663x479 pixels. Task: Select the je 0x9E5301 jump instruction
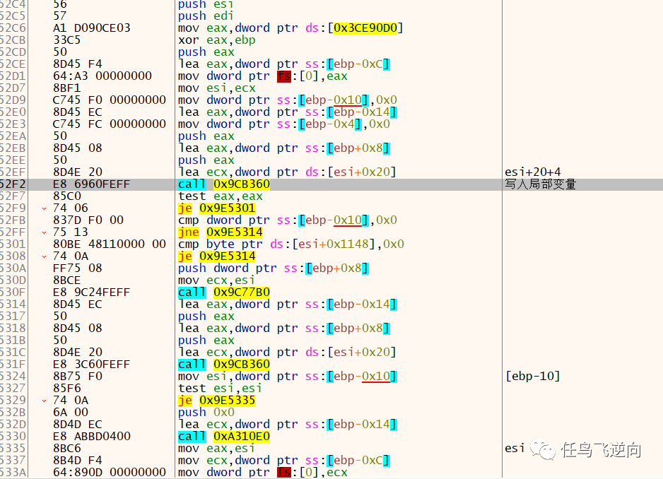click(x=216, y=208)
